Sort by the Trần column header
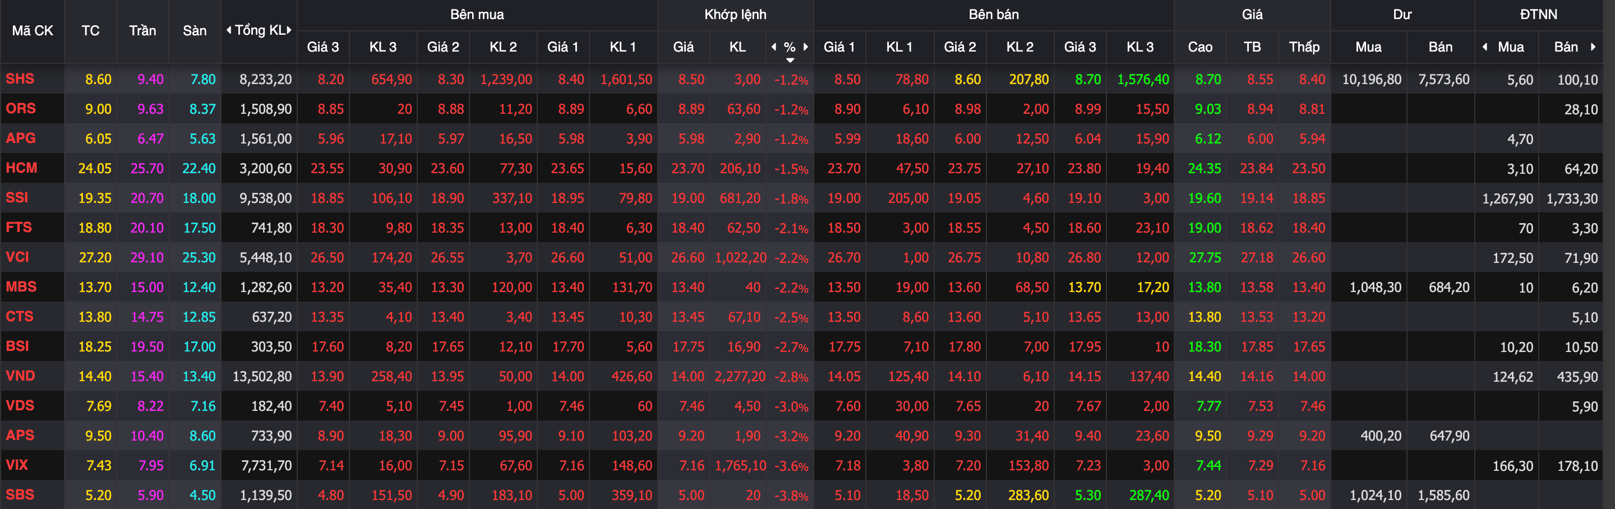The image size is (1615, 509). tap(142, 31)
